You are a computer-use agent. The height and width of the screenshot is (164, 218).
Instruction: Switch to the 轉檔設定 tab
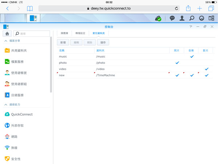tap(80, 34)
